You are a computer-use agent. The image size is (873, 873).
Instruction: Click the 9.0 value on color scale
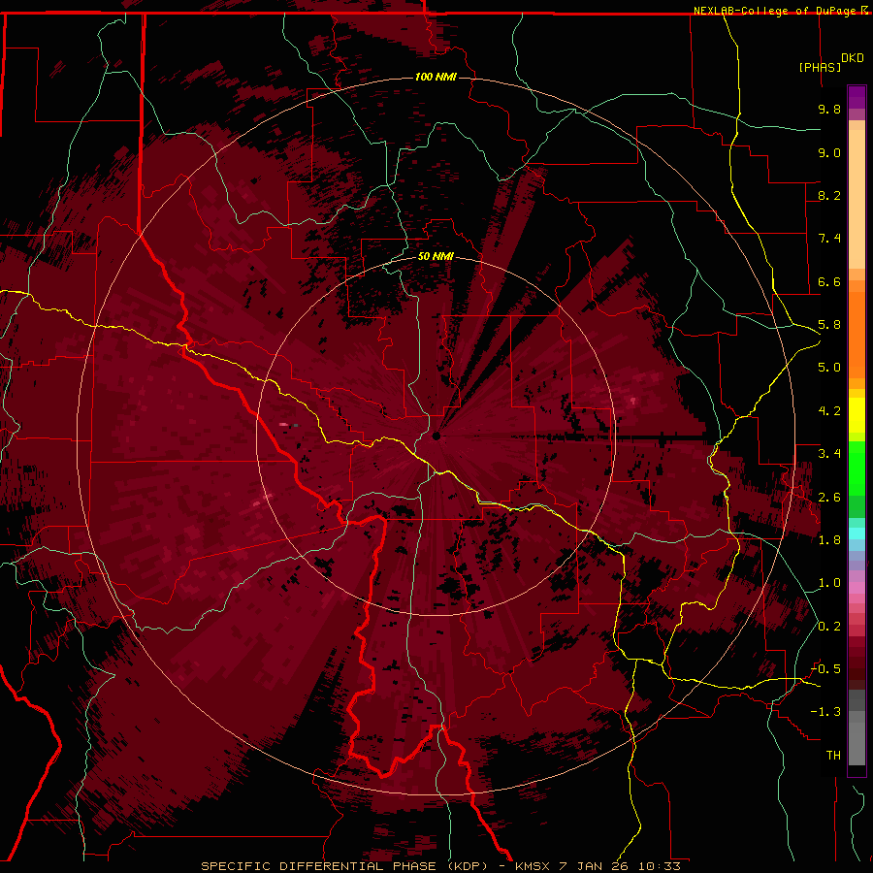[x=829, y=152]
